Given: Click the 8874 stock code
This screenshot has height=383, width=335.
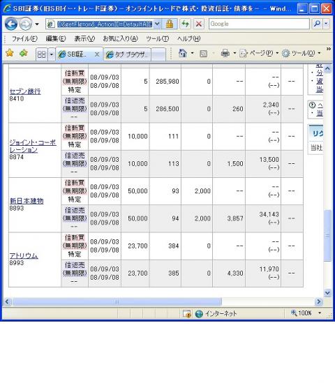Looking at the screenshot, I should 16,157.
